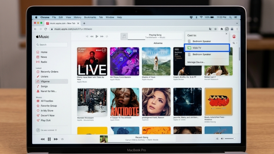
Task: Close the music.apple.com tab
Action: (78, 23)
